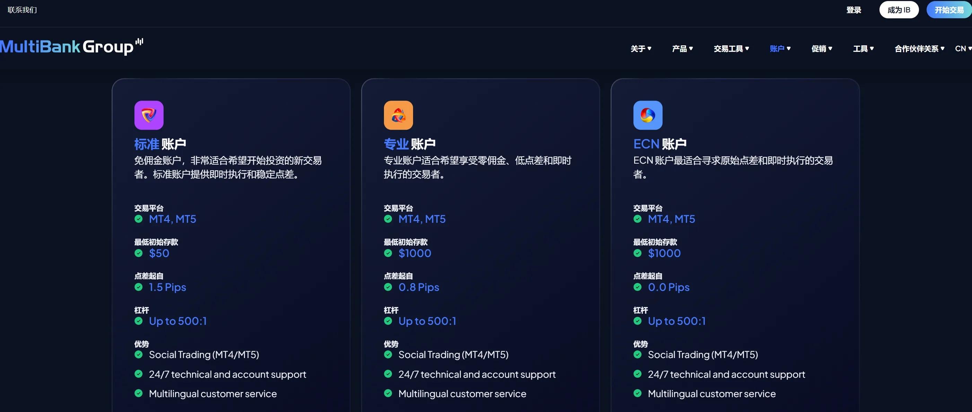The width and height of the screenshot is (972, 412).
Task: Click check beside $1000 in ECN card
Action: [637, 253]
